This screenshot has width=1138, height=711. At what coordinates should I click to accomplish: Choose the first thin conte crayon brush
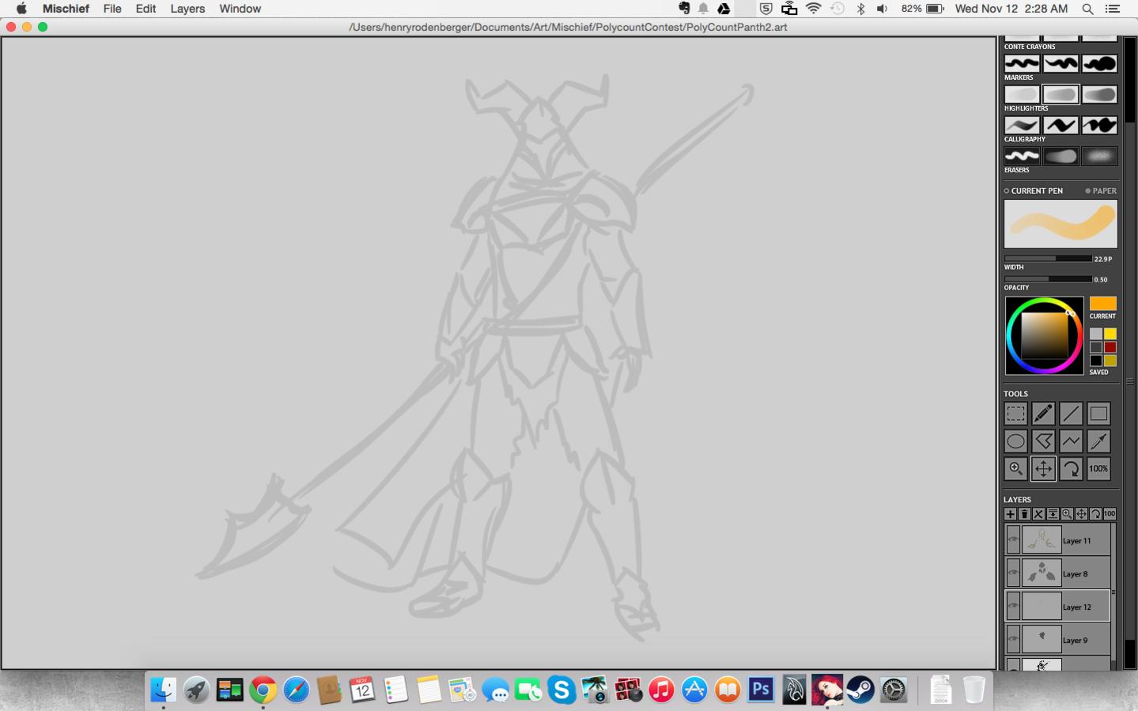(1022, 64)
